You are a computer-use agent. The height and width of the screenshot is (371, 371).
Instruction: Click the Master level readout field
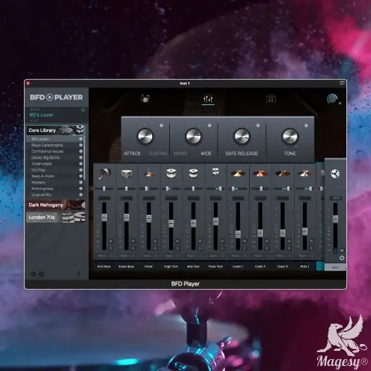336,198
